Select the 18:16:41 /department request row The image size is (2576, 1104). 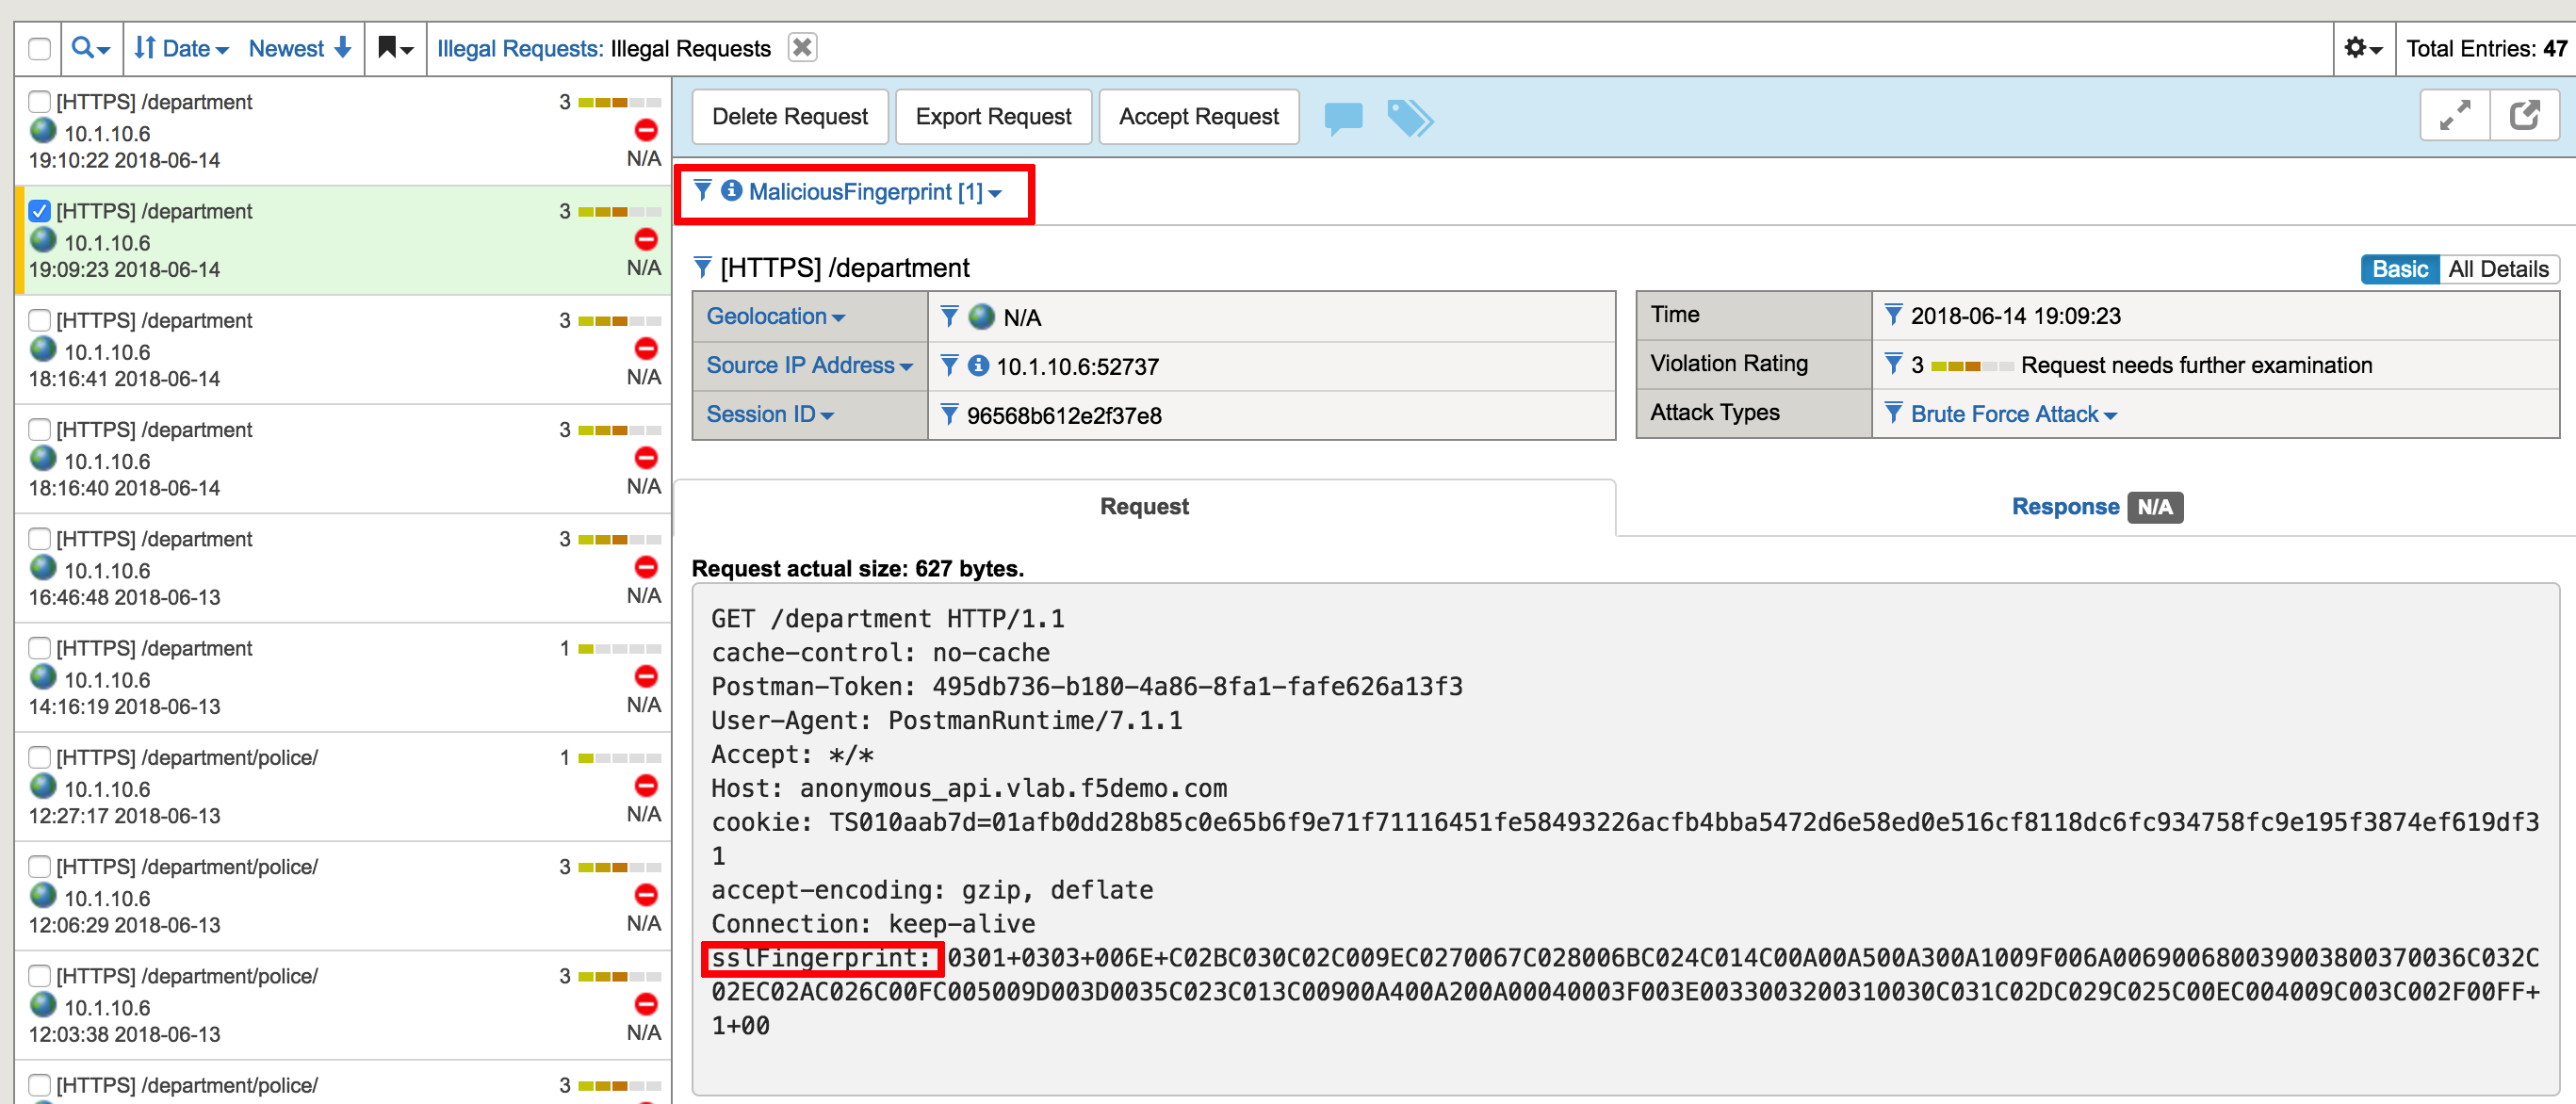pyautogui.click(x=344, y=349)
